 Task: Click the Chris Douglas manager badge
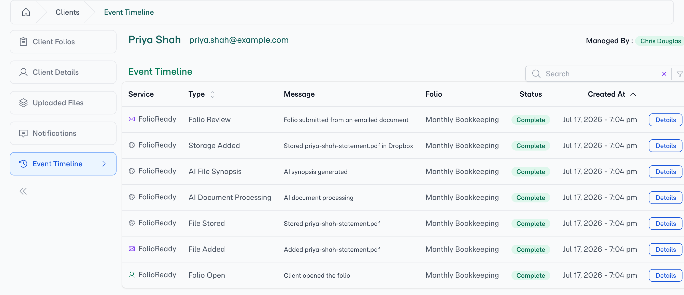[x=660, y=41]
